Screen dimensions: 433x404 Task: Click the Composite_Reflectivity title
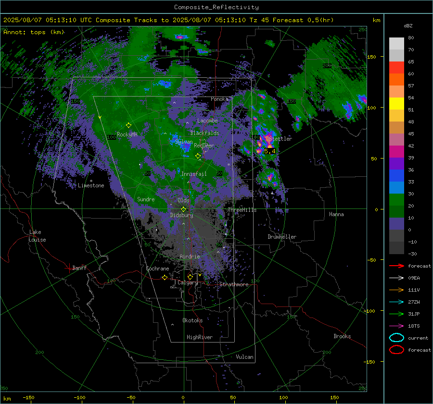(x=216, y=7)
